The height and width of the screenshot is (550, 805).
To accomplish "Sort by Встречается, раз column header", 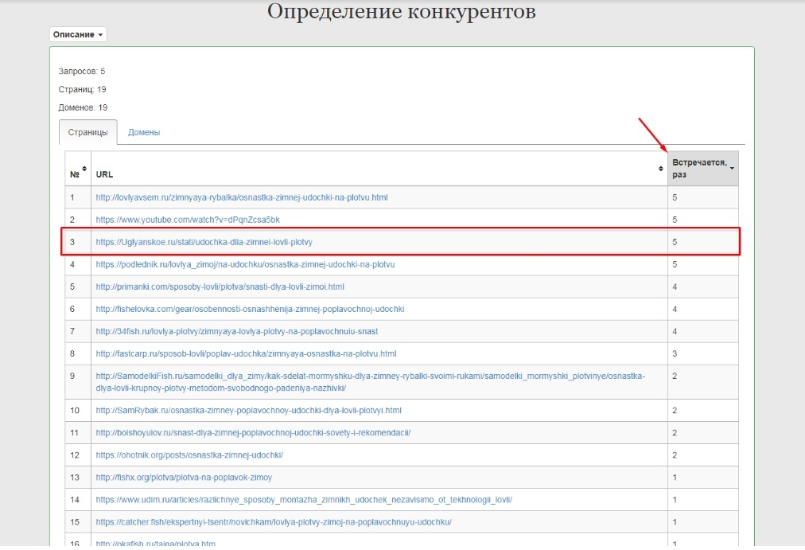I will 703,169.
